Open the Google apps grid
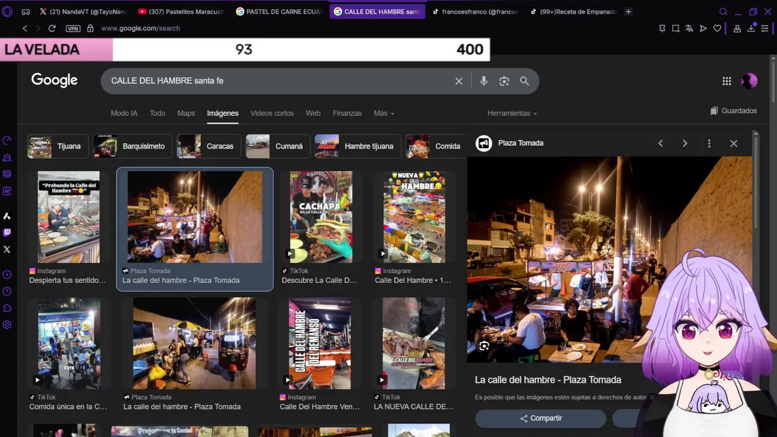The width and height of the screenshot is (777, 437). tap(727, 81)
